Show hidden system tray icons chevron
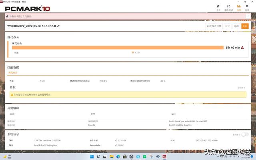This screenshot has width=256, height=160. click(218, 156)
